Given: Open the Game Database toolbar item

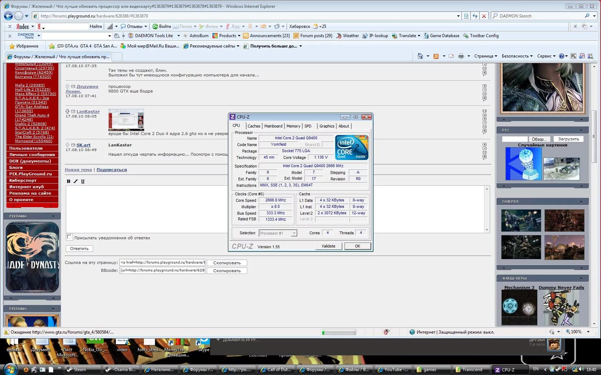Looking at the screenshot, I should coord(441,36).
